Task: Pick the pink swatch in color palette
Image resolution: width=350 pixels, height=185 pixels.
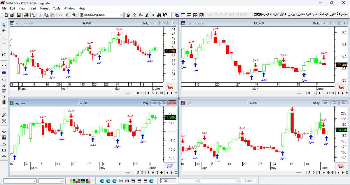Action: (89, 180)
